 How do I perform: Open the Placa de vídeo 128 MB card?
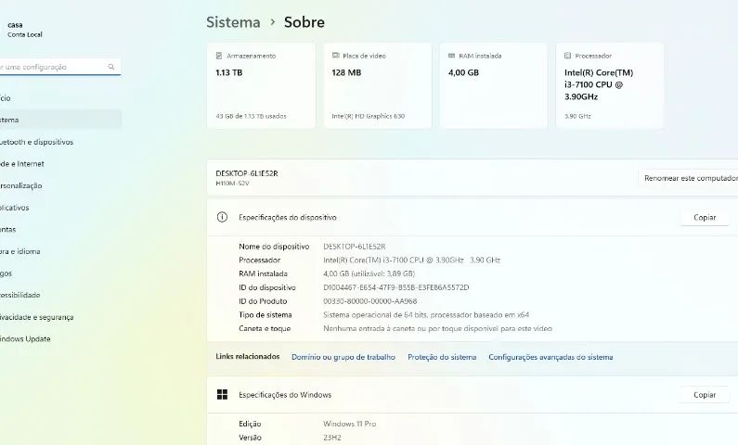[378, 85]
